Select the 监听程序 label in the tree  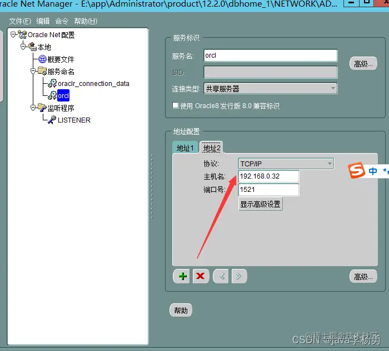click(61, 108)
